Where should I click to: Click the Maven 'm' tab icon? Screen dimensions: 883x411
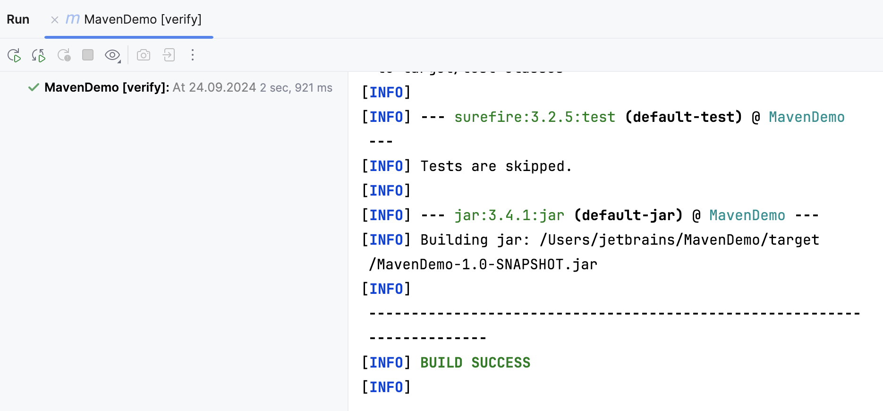click(72, 19)
